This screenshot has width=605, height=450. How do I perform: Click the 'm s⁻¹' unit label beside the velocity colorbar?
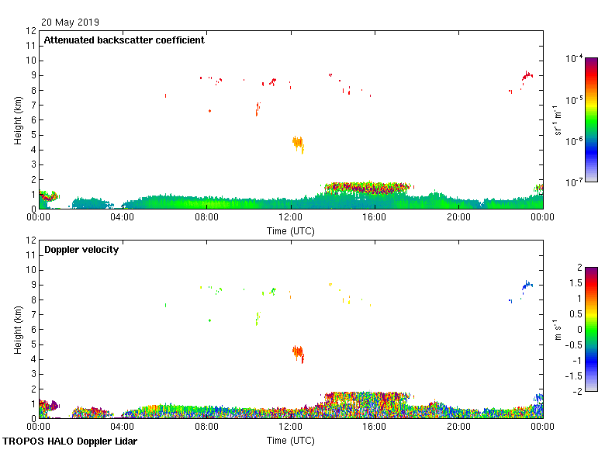[x=560, y=329]
